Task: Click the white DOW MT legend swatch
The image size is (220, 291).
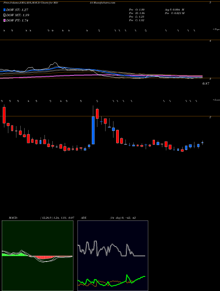Action: point(4,15)
